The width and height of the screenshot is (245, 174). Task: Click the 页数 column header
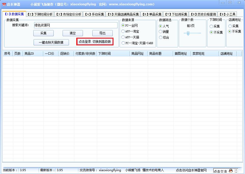(x=18, y=54)
